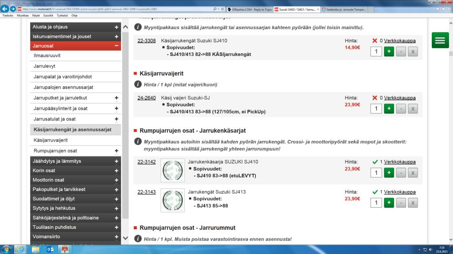Screen dimensions: 453x254
Task: Click the minus button for product 22-3308
Action: coord(401,52)
